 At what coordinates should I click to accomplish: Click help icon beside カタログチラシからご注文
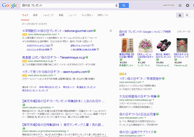pyautogui.click(x=52, y=45)
